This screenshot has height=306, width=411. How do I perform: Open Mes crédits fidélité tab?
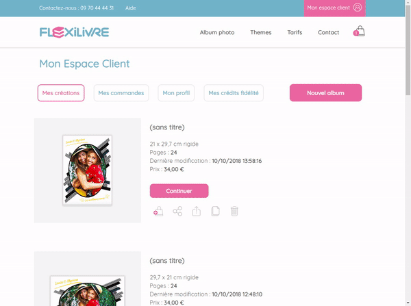click(234, 92)
